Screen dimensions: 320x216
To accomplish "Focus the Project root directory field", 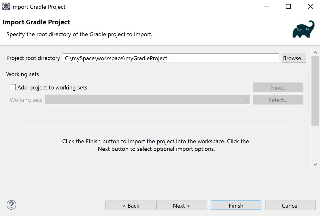I will [171, 58].
